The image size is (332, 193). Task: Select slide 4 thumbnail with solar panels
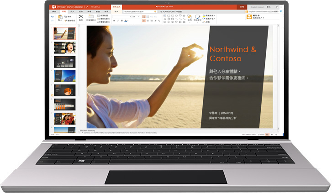(x=64, y=76)
